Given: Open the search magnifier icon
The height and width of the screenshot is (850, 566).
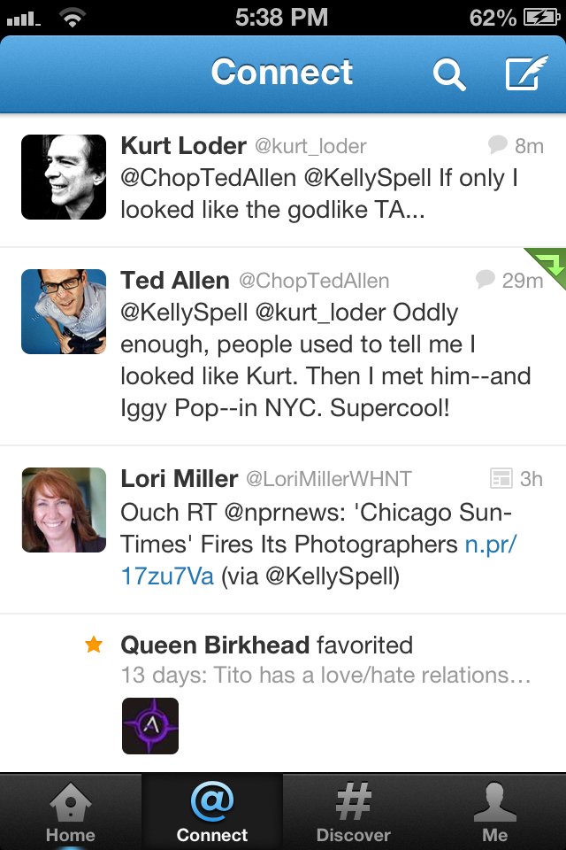Looking at the screenshot, I should (x=448, y=74).
